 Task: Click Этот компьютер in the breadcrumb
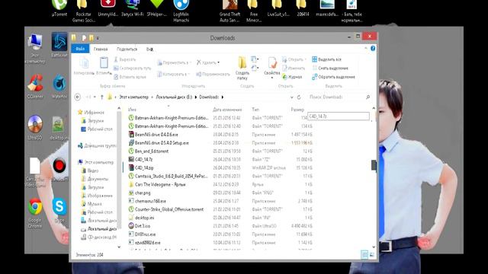point(134,97)
